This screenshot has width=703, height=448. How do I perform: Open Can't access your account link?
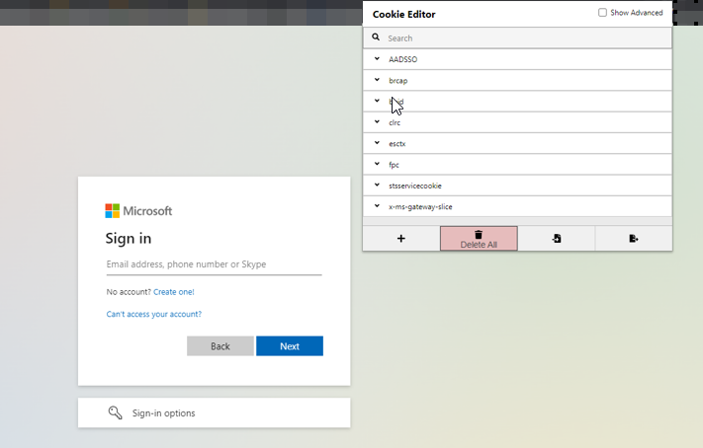tap(154, 314)
